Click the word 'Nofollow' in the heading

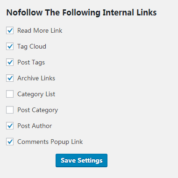click(x=24, y=13)
